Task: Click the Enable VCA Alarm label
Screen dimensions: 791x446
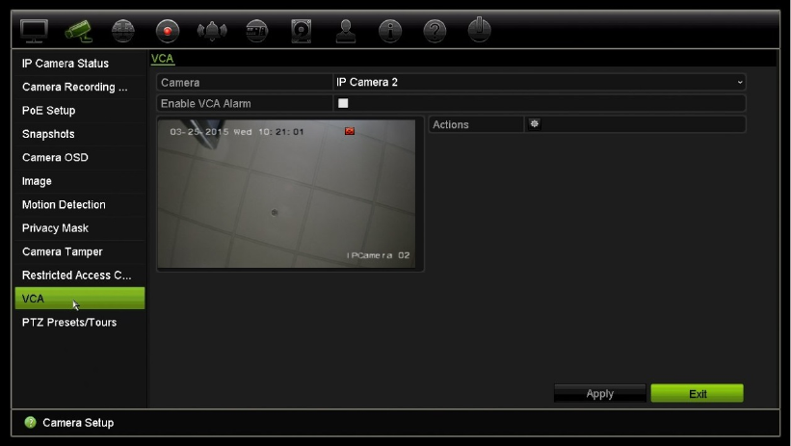Action: pos(206,103)
